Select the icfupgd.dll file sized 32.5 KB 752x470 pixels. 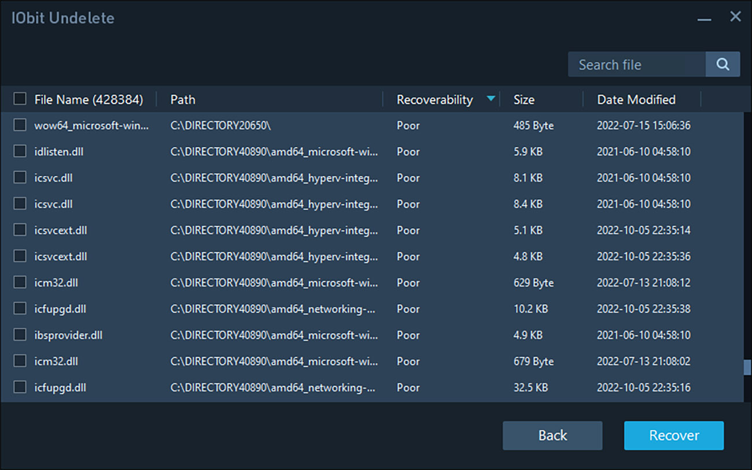(x=19, y=387)
